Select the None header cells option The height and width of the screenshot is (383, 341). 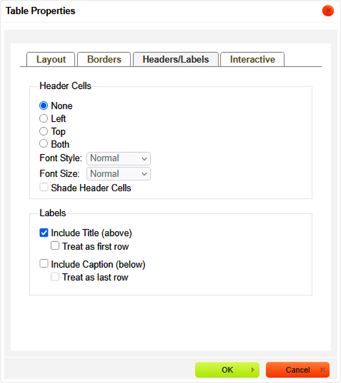pos(44,106)
